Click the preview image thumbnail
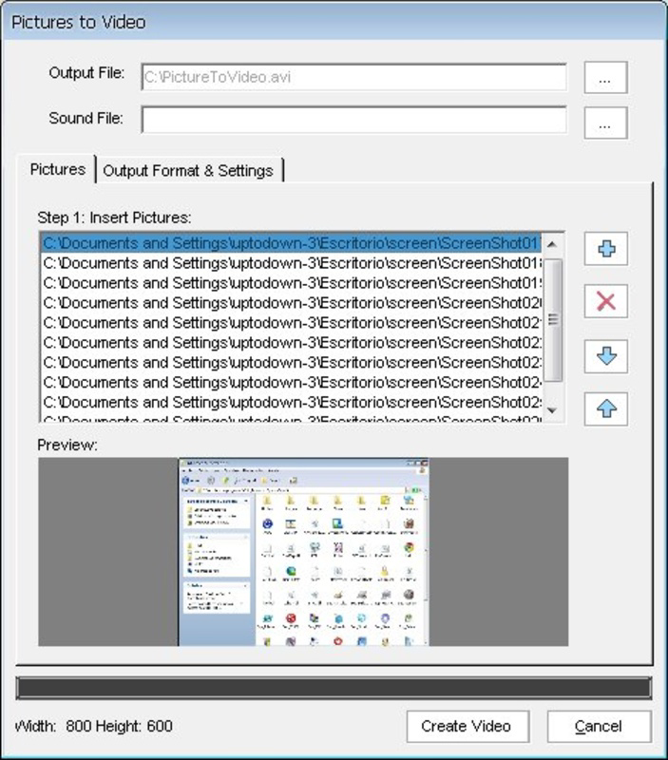The image size is (668, 760). click(303, 552)
